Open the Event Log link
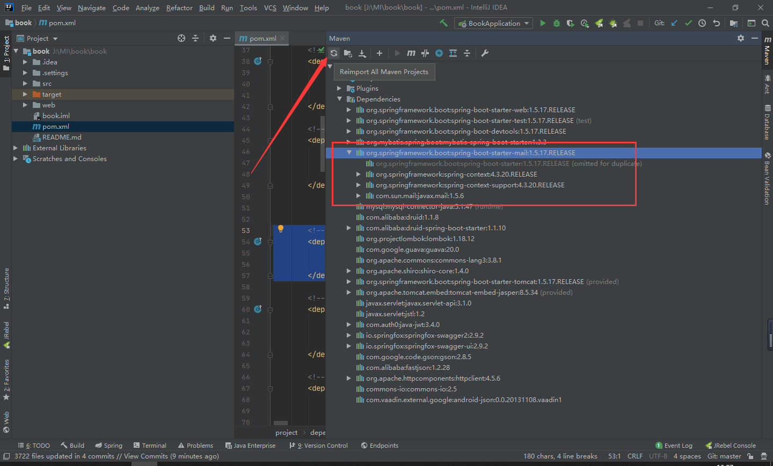 coord(678,445)
